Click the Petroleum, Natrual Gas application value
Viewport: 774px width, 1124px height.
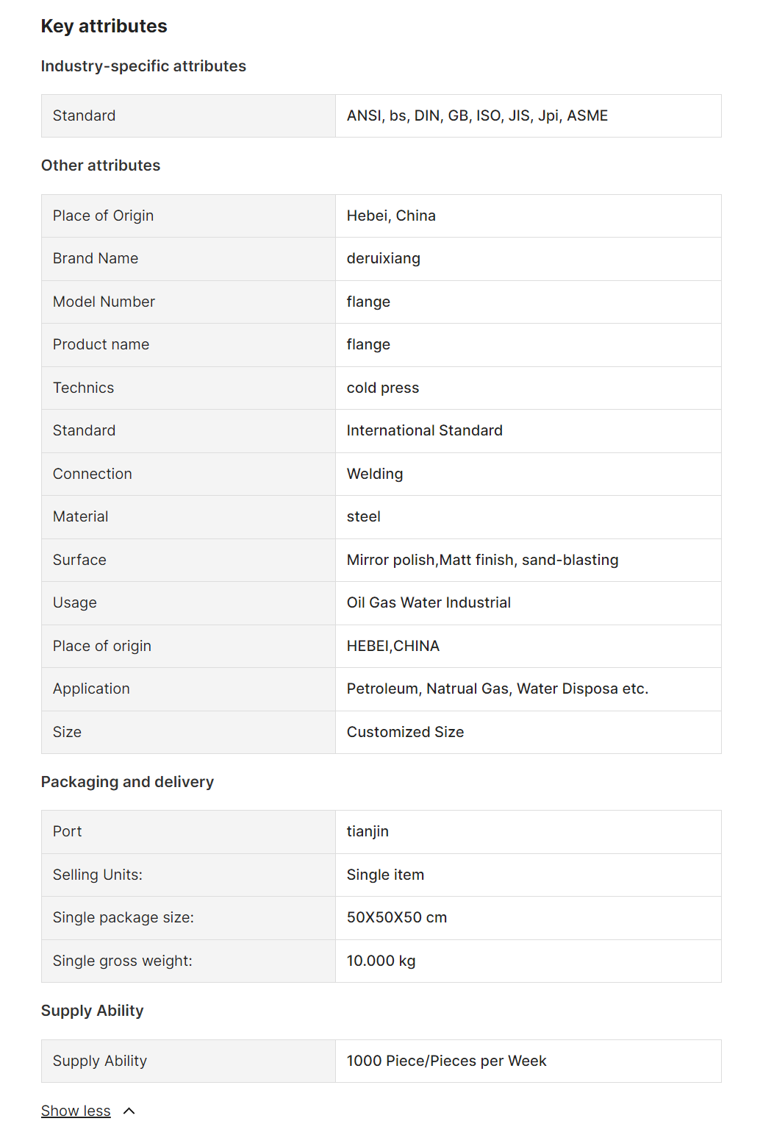tap(498, 689)
